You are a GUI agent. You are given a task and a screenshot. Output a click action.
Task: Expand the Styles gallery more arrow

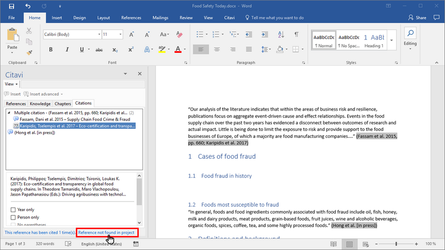392,40
